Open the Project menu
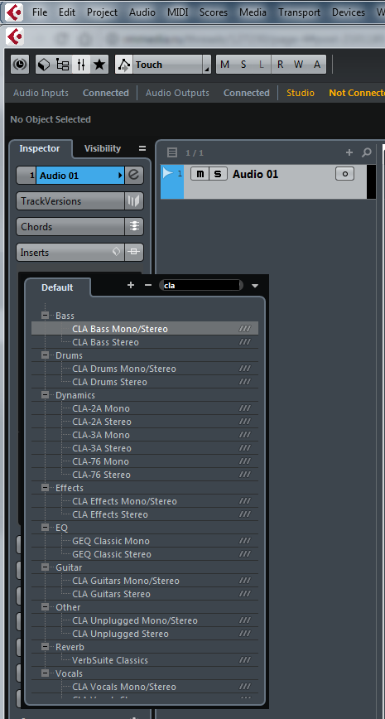385x719 pixels. pos(102,12)
